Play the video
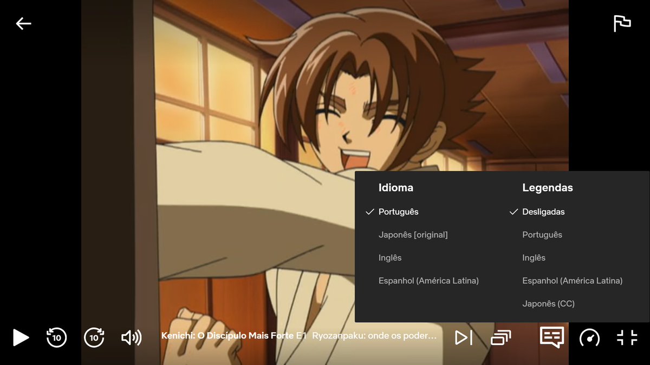 21,337
